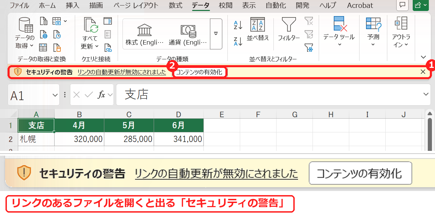Click the Select All corner triangle
The width and height of the screenshot is (435, 215).
coord(13,114)
